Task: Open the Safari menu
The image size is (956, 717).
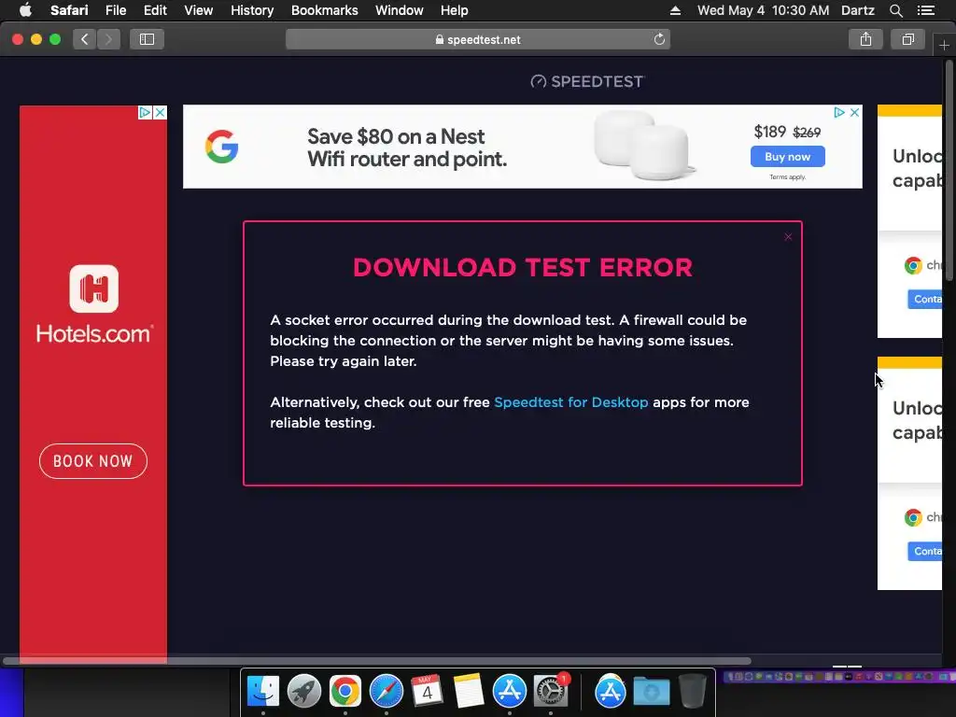Action: coord(69,10)
